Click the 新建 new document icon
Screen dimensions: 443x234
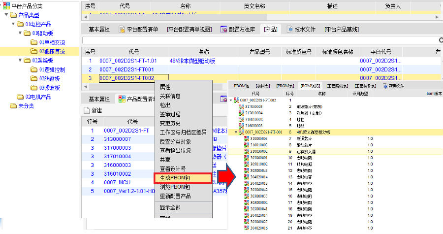click(86, 111)
